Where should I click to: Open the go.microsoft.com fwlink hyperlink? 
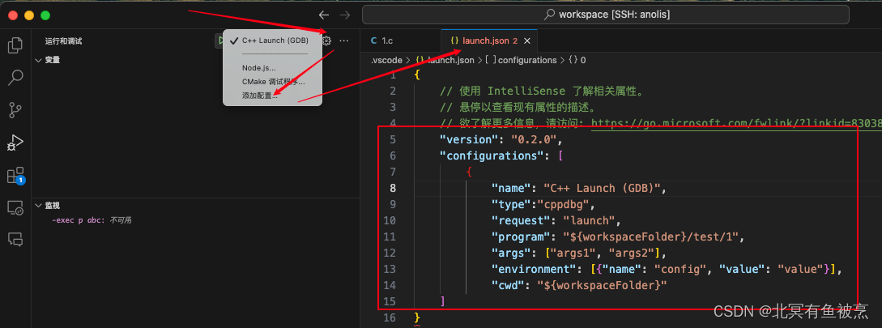[x=736, y=123]
